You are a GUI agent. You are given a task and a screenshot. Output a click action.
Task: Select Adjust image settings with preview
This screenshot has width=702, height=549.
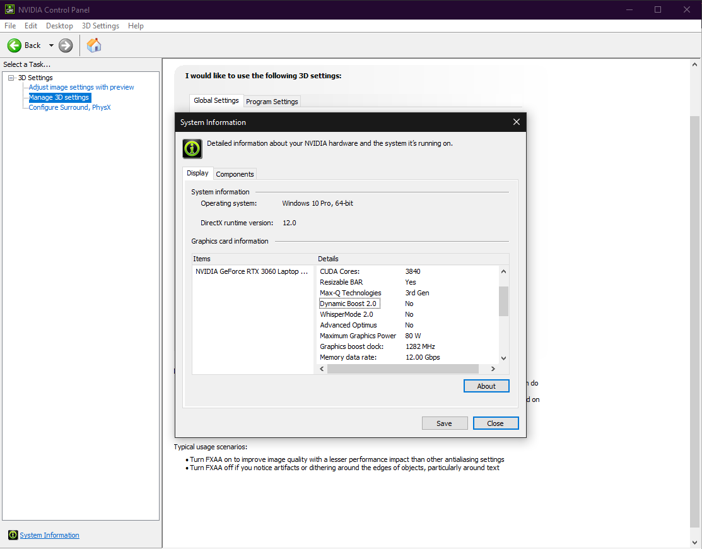click(81, 87)
